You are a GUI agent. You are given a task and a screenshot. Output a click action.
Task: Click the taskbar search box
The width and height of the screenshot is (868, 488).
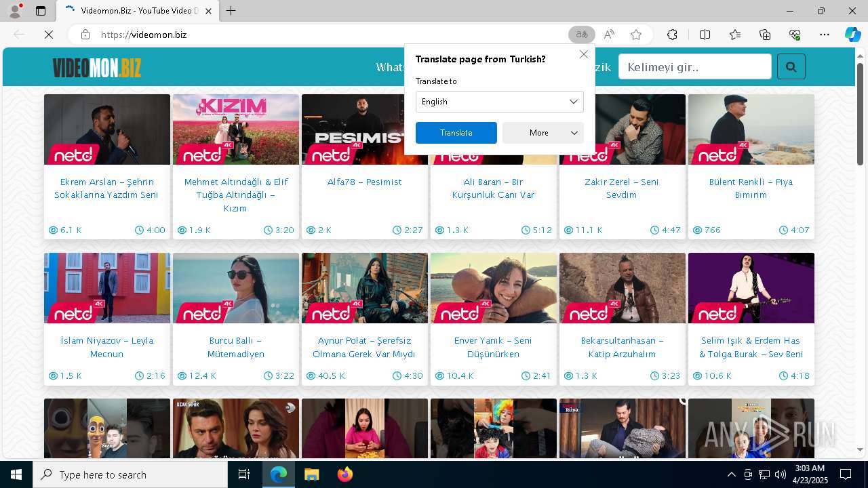[x=130, y=474]
